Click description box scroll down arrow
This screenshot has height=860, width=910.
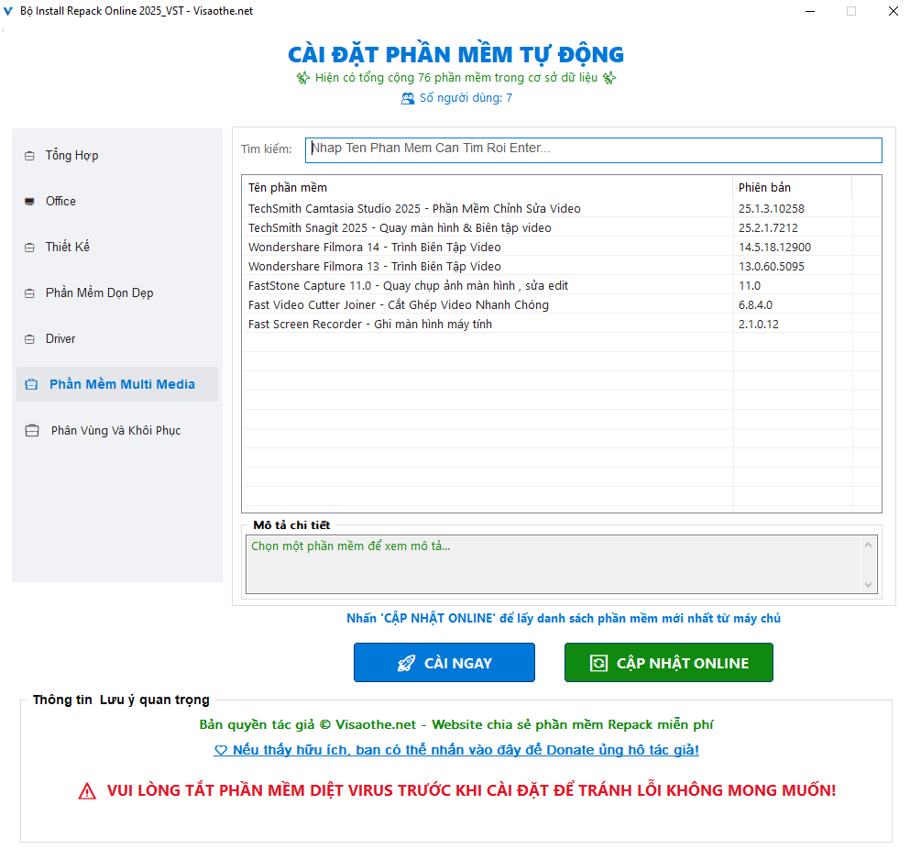tap(868, 585)
